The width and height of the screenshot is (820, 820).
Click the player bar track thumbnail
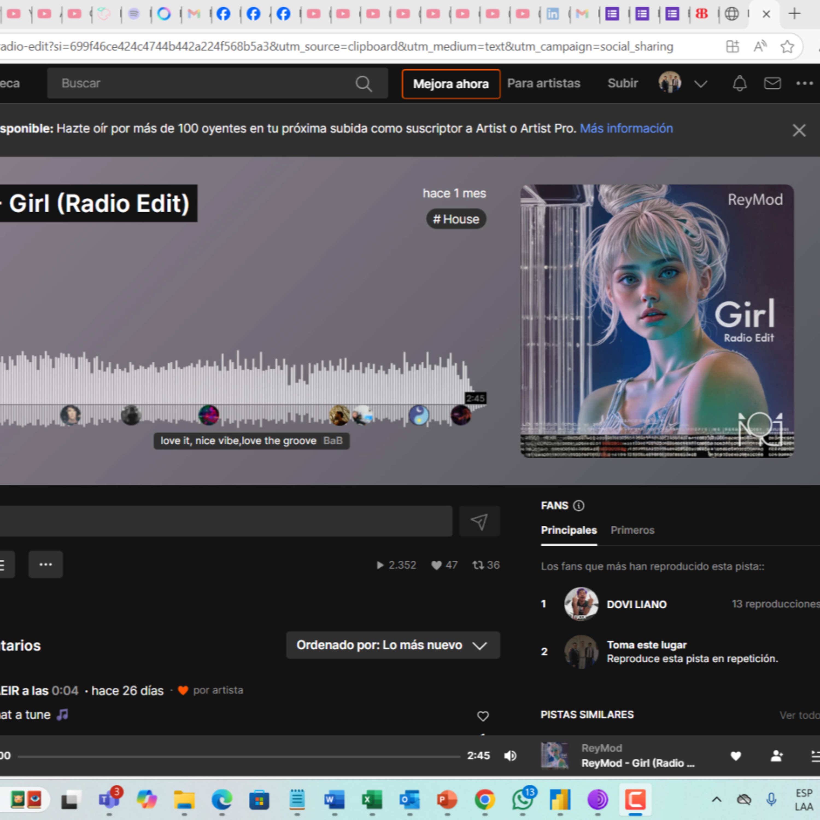tap(555, 755)
